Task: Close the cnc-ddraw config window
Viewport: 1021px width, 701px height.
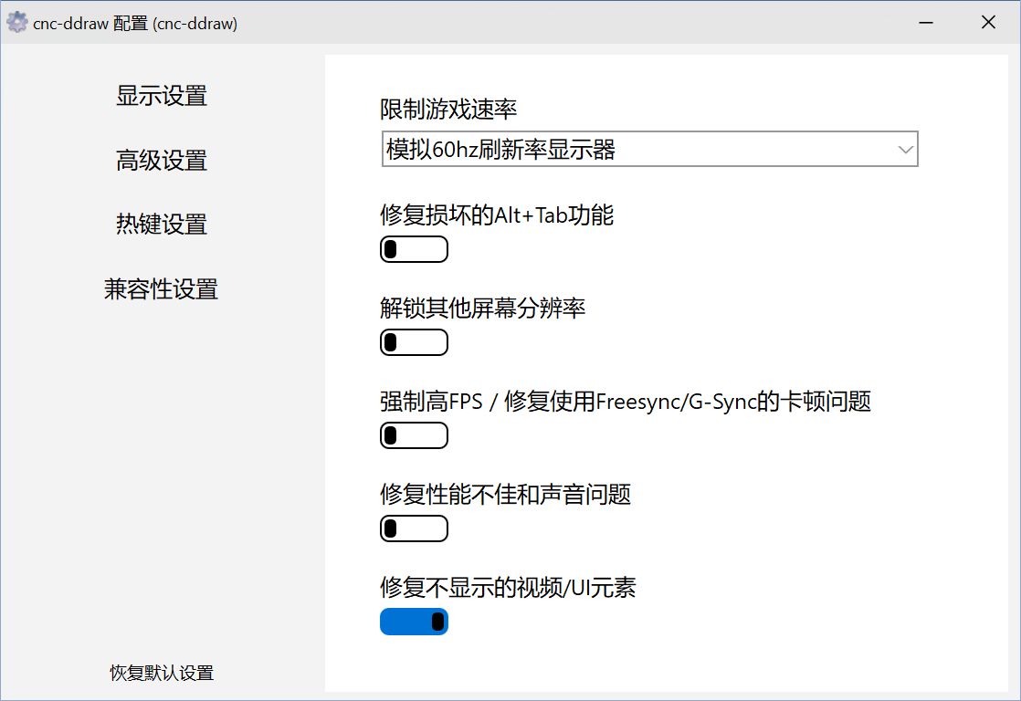Action: point(988,23)
